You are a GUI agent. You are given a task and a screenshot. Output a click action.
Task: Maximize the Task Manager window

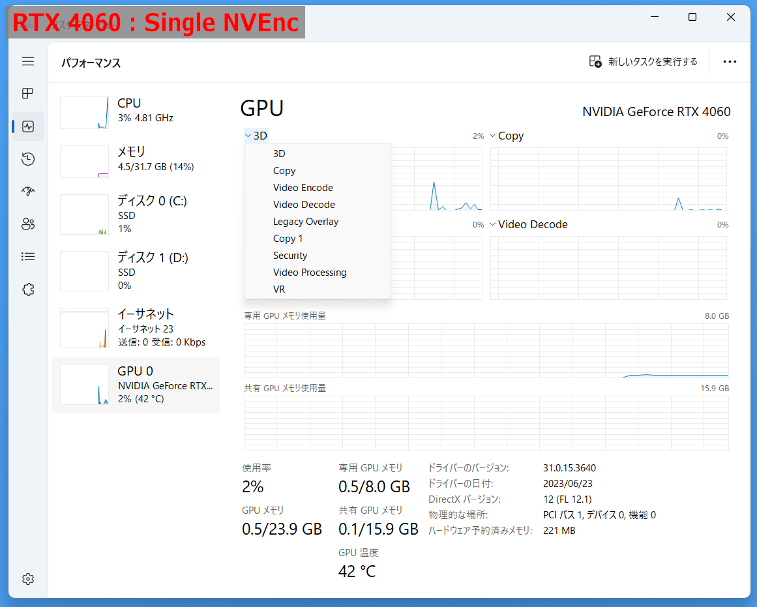[692, 17]
